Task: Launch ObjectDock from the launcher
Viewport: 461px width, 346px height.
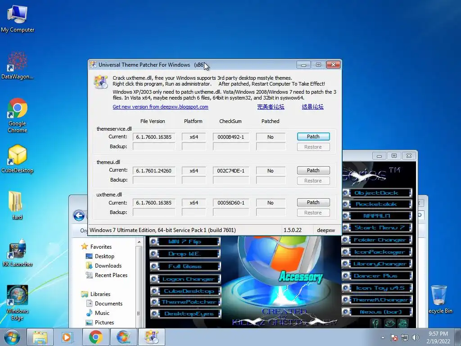Action: [376, 193]
